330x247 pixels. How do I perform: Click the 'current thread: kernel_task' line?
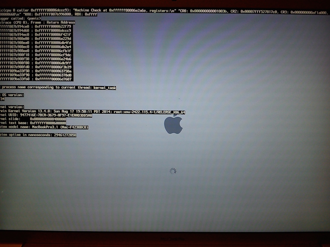tap(58, 87)
